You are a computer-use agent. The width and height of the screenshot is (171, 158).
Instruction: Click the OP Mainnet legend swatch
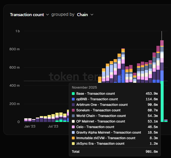pos(73,121)
